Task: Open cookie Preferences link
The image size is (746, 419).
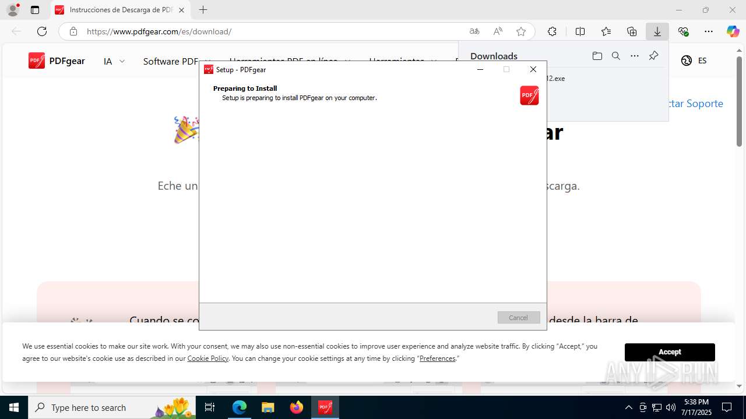Action: tap(437, 358)
